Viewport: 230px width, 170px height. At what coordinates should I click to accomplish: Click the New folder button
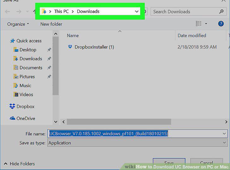pos(51,24)
